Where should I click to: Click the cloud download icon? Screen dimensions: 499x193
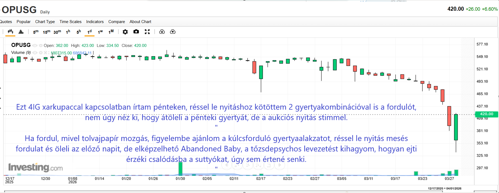coord(162,32)
